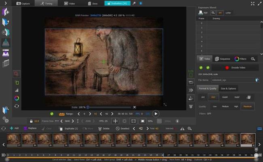Image resolution: width=263 pixels, height=162 pixels.
Task: Toggle the green checkmark left of Range
Action: pyautogui.click(x=52, y=114)
